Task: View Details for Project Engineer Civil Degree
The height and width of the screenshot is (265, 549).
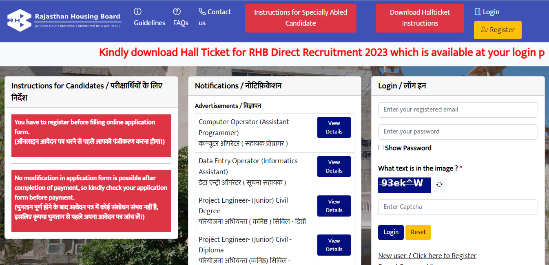Action: tap(334, 206)
